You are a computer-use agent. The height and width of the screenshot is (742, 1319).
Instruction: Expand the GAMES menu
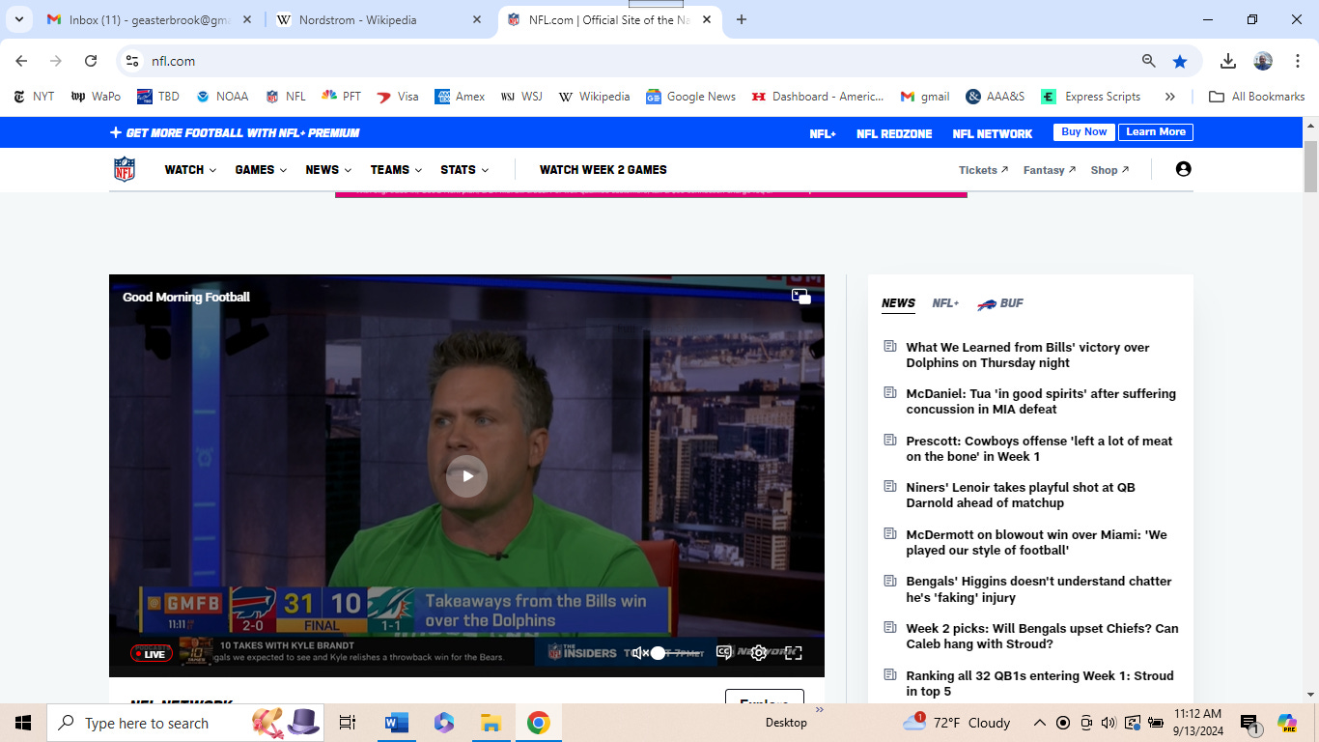pos(261,170)
